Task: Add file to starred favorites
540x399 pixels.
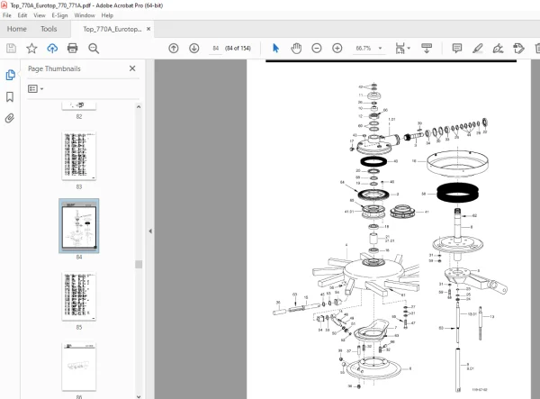Action: pyautogui.click(x=31, y=49)
